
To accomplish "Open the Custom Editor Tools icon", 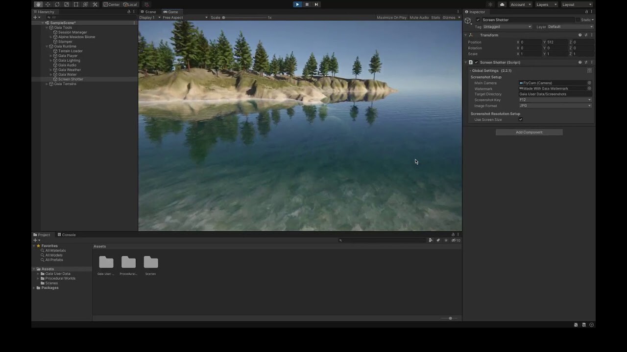I will point(95,4).
